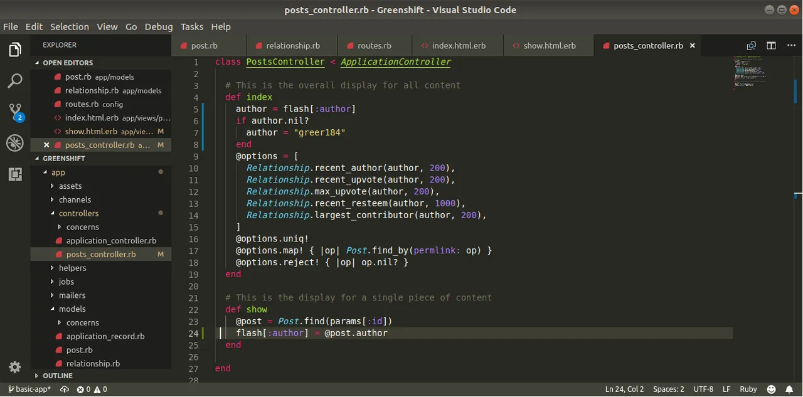Expand the channels folder
Screen dimensions: 803x397
coord(101,200)
